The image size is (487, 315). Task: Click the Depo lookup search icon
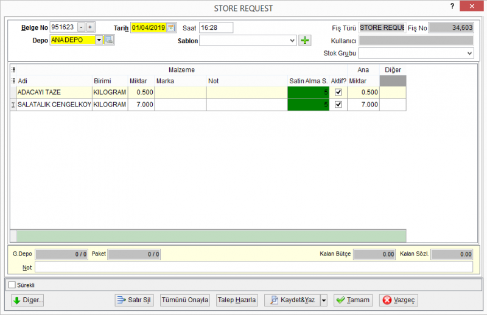point(109,40)
